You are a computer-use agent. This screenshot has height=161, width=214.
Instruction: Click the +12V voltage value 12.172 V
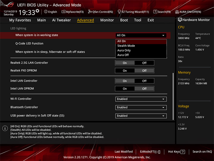(x=183, y=117)
